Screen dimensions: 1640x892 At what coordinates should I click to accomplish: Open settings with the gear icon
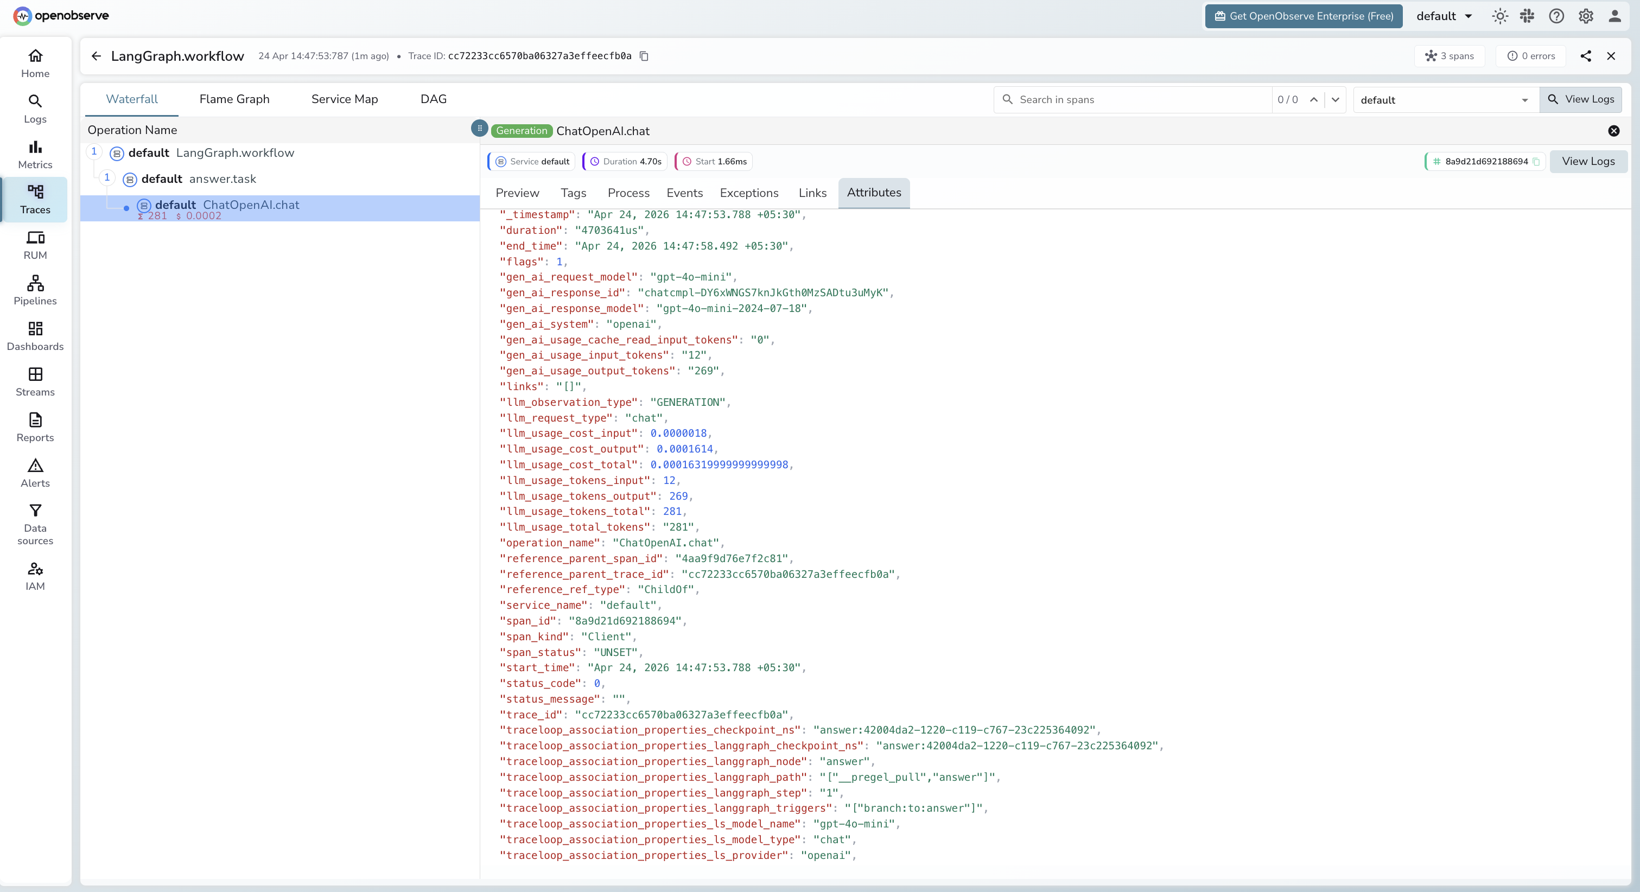click(x=1585, y=16)
